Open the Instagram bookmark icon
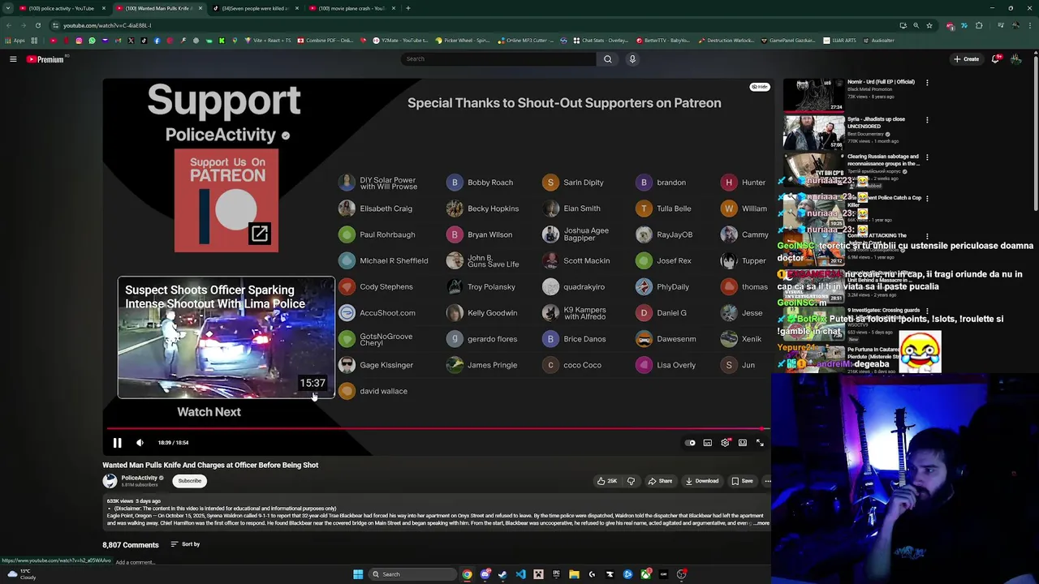Viewport: 1039px width, 584px height. coord(79,41)
